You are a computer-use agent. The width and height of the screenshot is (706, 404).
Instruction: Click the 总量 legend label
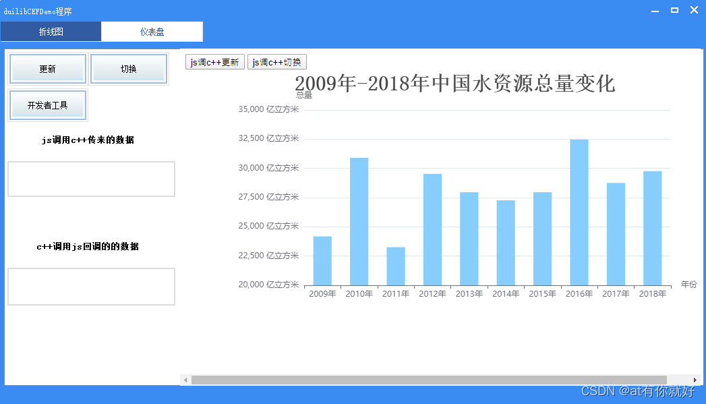303,95
